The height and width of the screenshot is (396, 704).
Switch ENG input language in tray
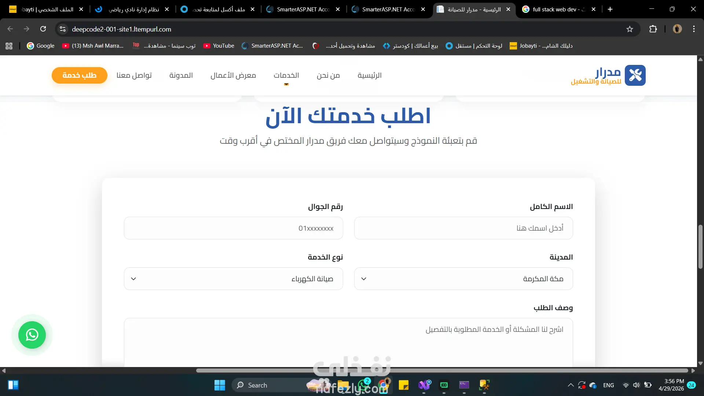[x=608, y=385]
